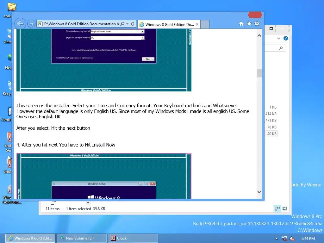Maximize the File Explorer window
Image resolution: width=324 pixels, height=243 pixels.
[271, 28]
